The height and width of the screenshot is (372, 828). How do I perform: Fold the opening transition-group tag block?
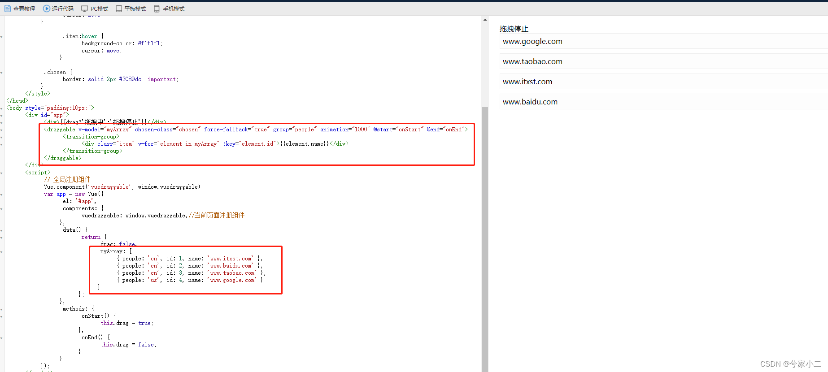2,137
